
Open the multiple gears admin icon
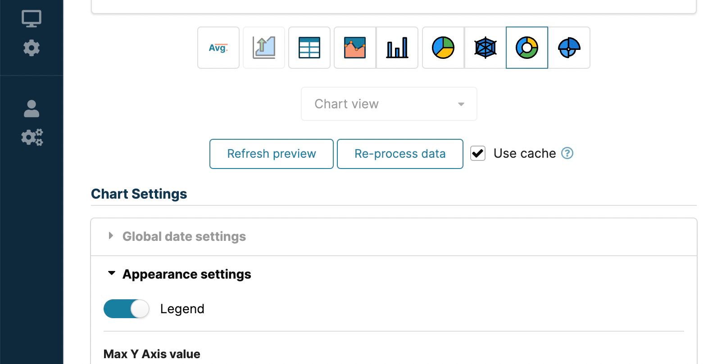point(32,137)
